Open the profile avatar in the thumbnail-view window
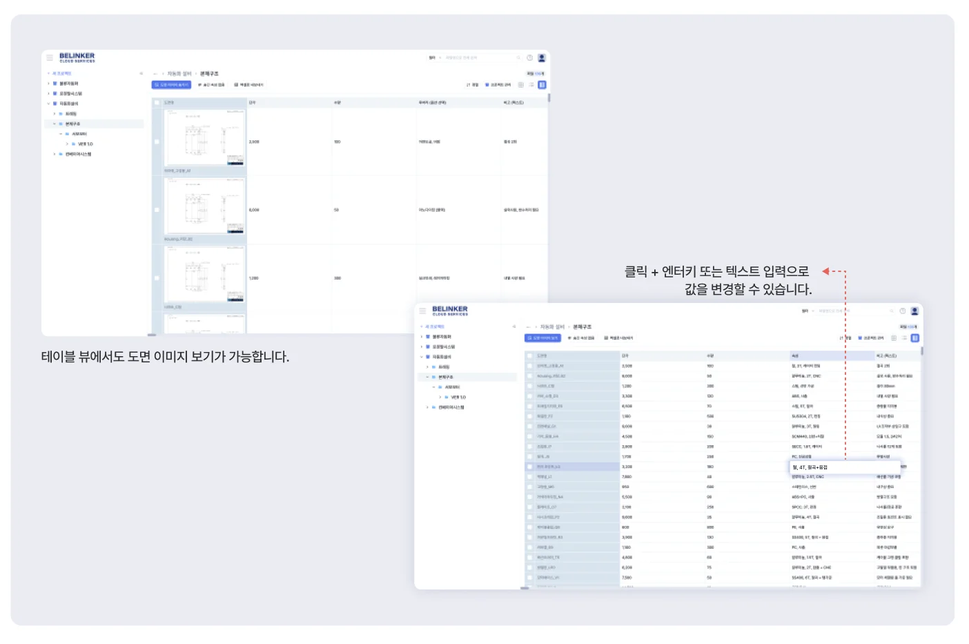The height and width of the screenshot is (644, 969). coord(542,58)
